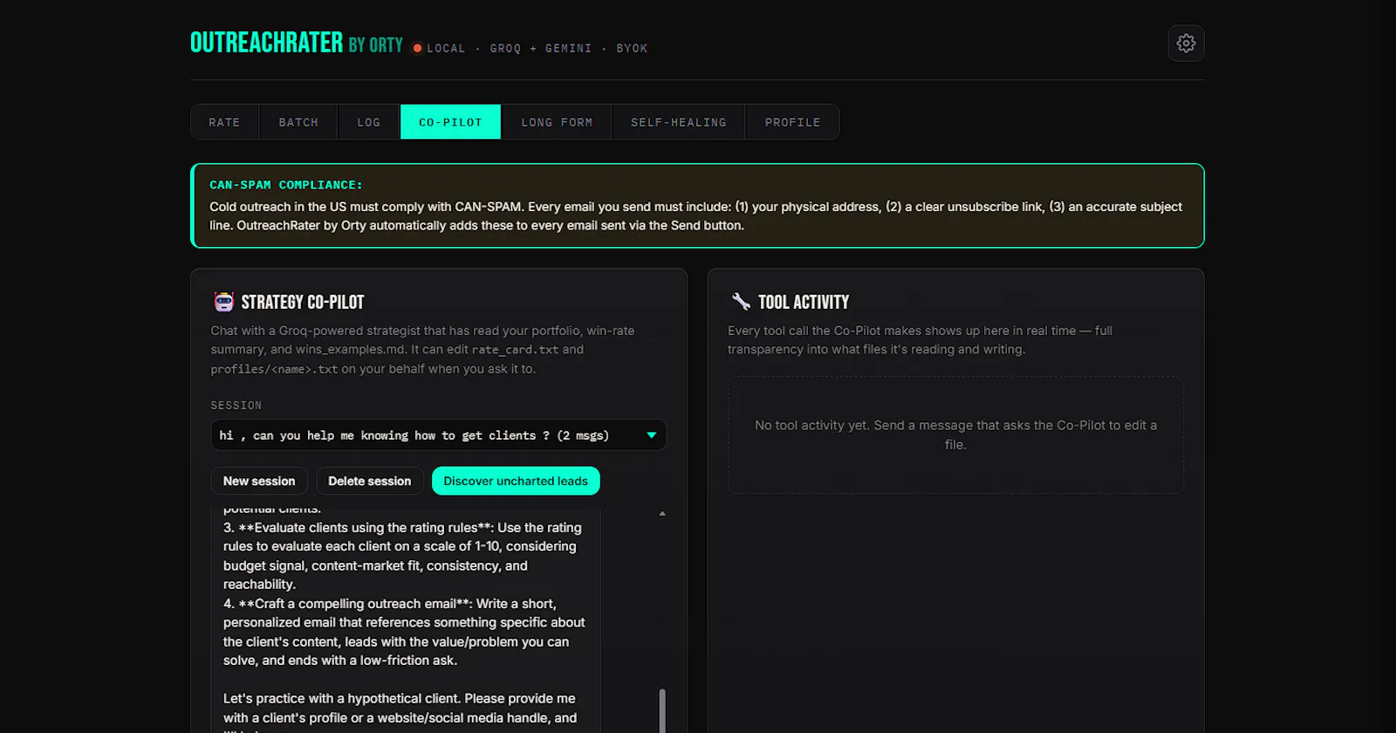Click the red Local status dot
Viewport: 1396px width, 733px height.
(x=417, y=48)
